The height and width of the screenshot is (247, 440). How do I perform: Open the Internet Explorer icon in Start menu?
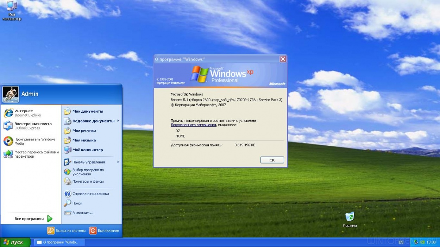point(8,113)
